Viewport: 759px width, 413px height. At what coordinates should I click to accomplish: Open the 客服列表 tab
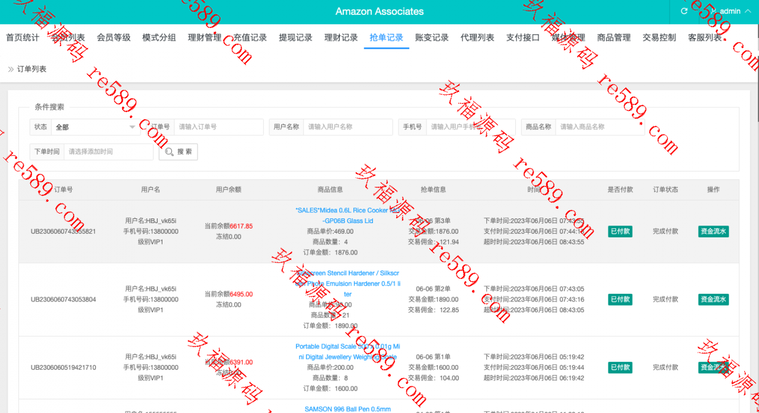click(x=705, y=37)
